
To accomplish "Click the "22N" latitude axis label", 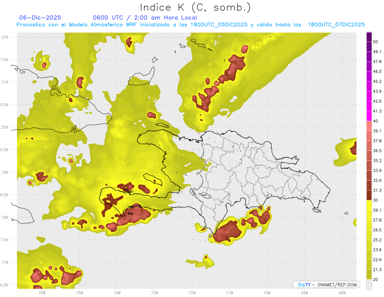I will pyautogui.click(x=5, y=37).
